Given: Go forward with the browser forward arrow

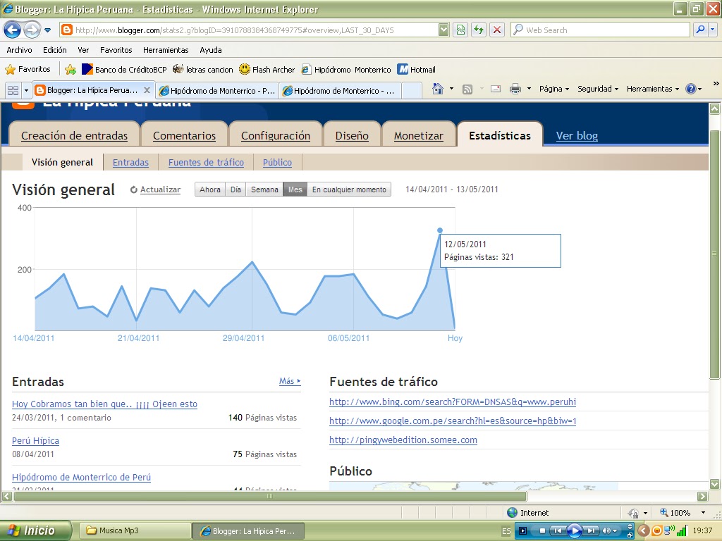Looking at the screenshot, I should 31,30.
